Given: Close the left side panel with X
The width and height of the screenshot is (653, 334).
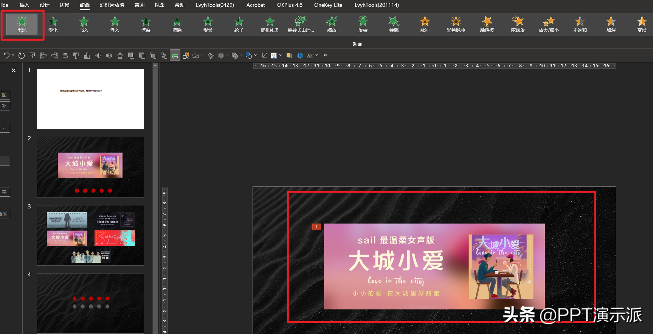Looking at the screenshot, I should pos(14,70).
